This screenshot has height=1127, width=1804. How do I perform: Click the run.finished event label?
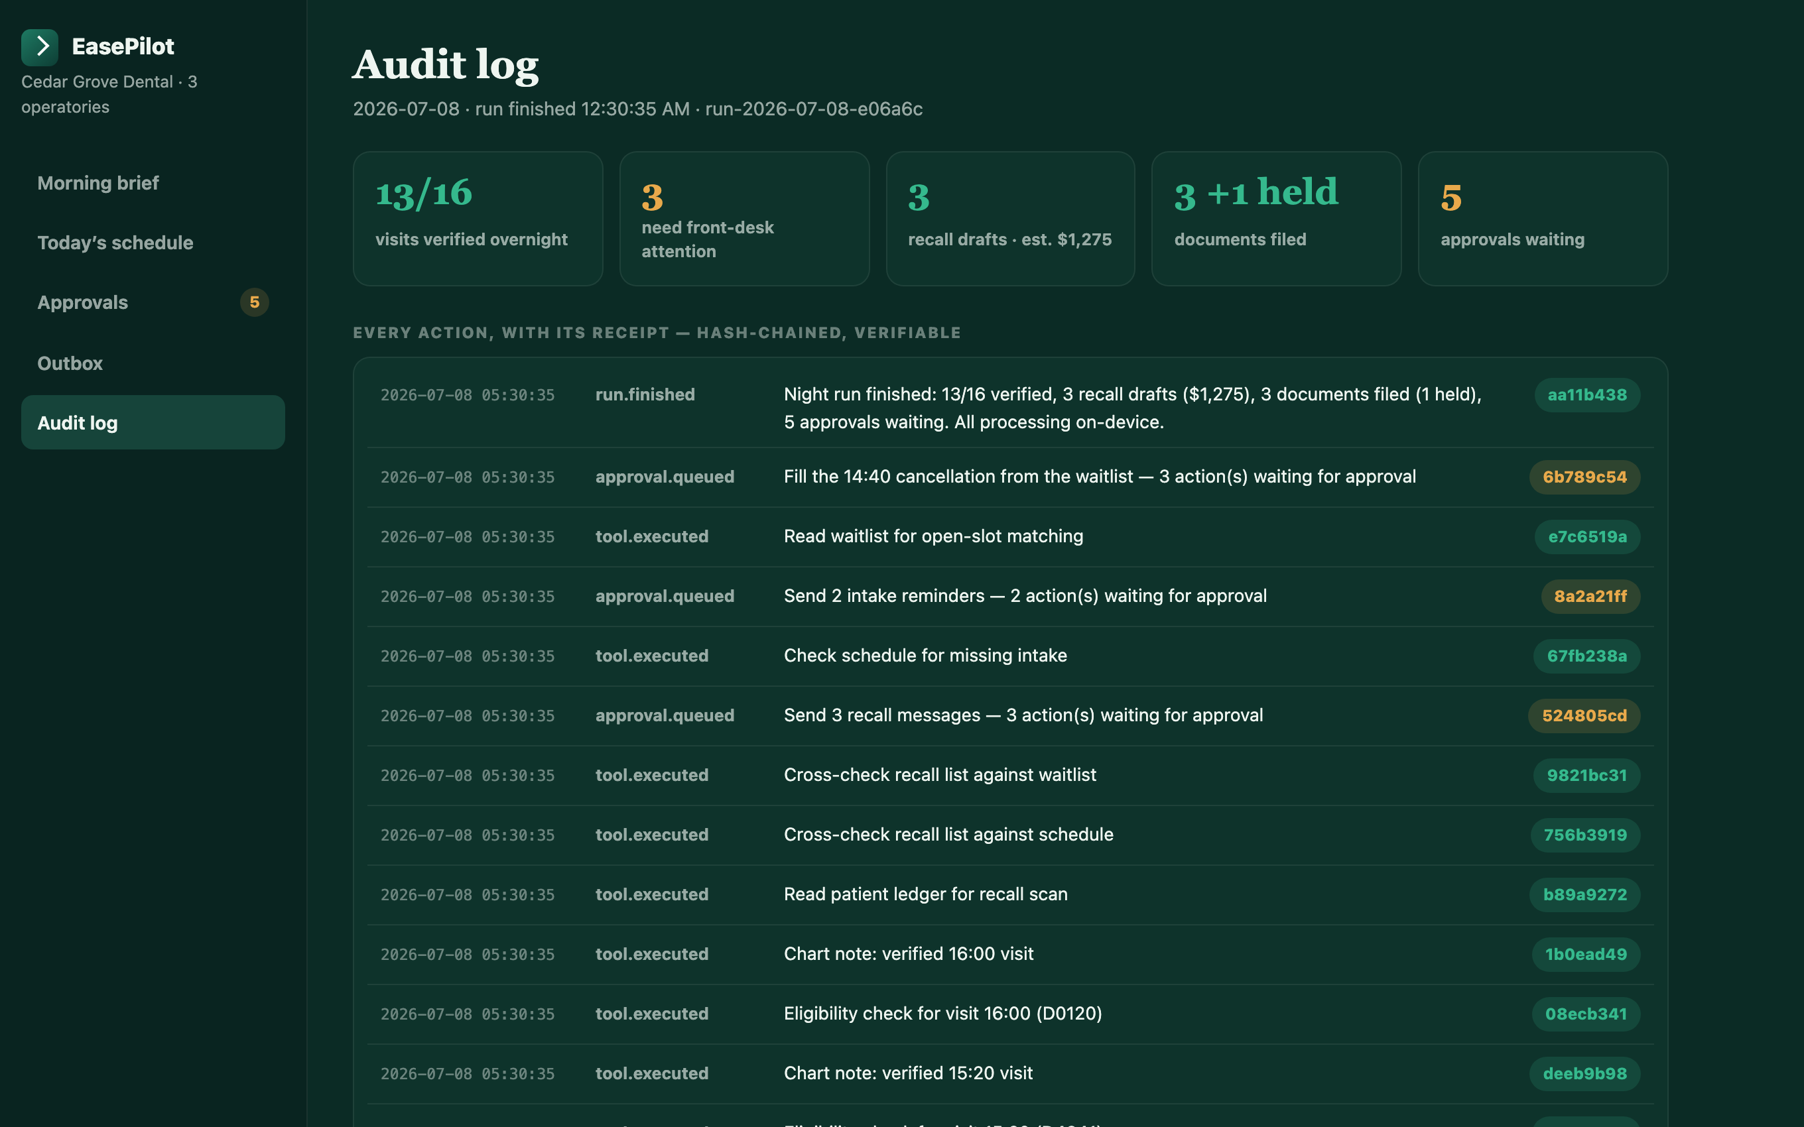[x=645, y=394]
